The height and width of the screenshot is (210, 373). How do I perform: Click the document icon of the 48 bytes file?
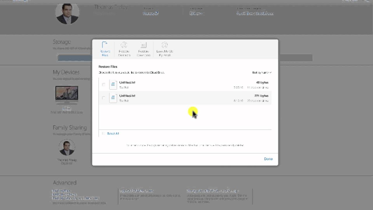tap(113, 85)
